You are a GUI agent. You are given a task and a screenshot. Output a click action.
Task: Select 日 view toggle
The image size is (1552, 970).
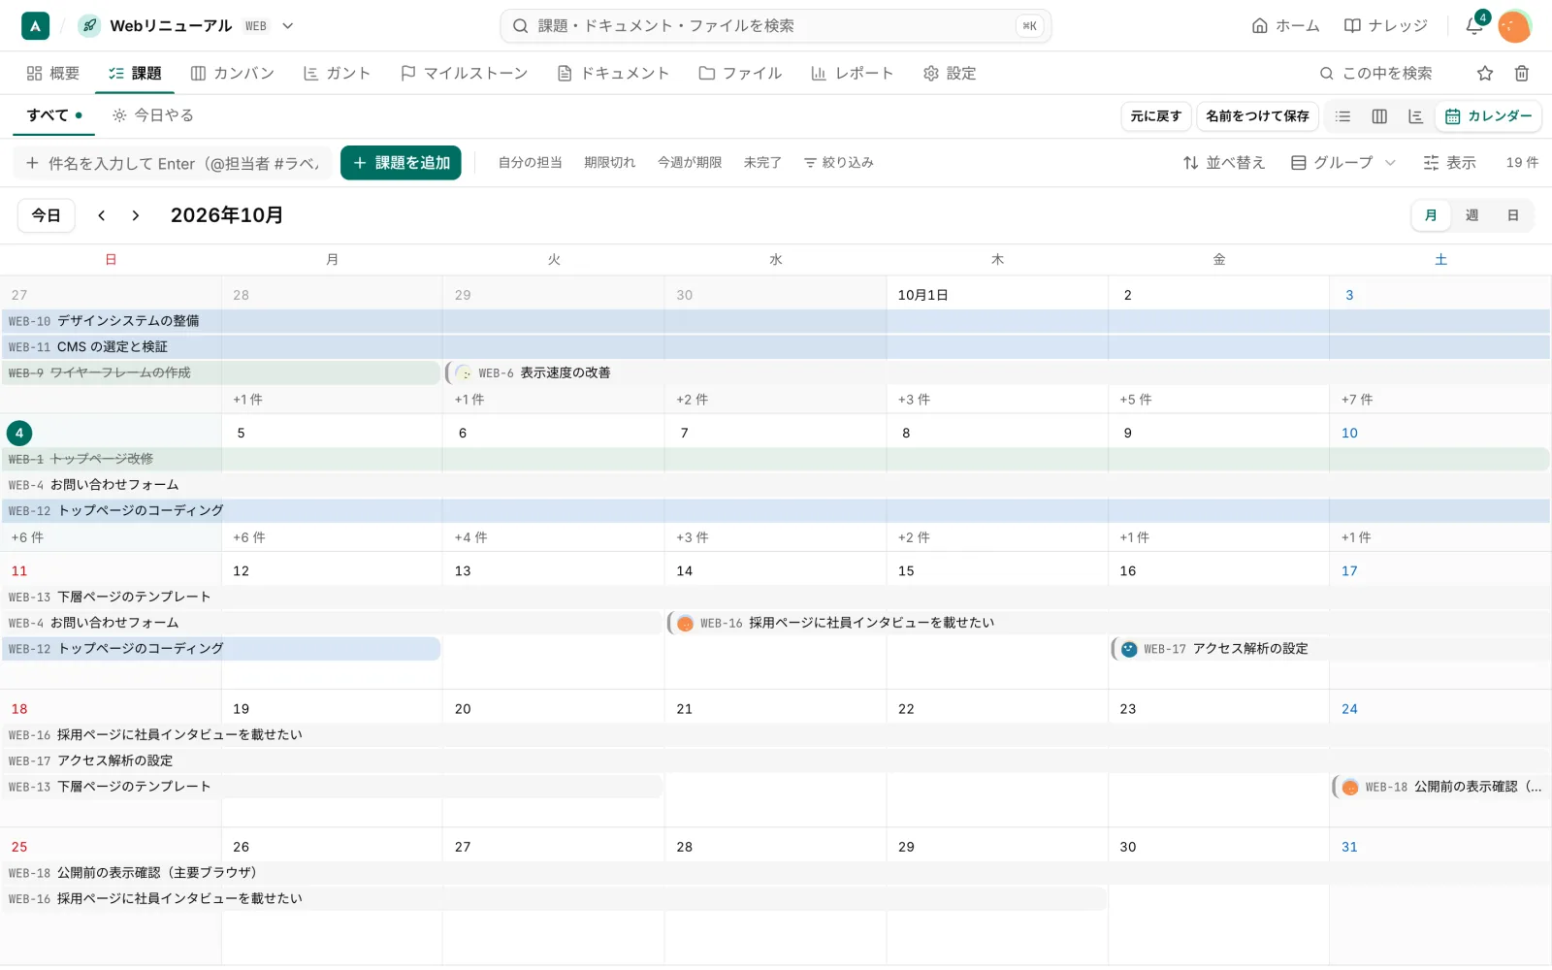pyautogui.click(x=1512, y=215)
